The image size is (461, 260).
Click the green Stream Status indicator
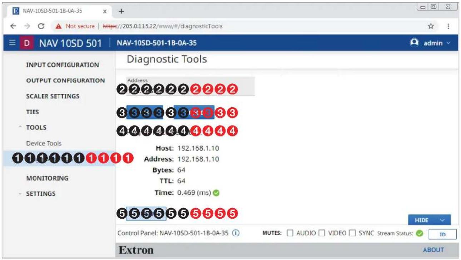click(x=420, y=234)
